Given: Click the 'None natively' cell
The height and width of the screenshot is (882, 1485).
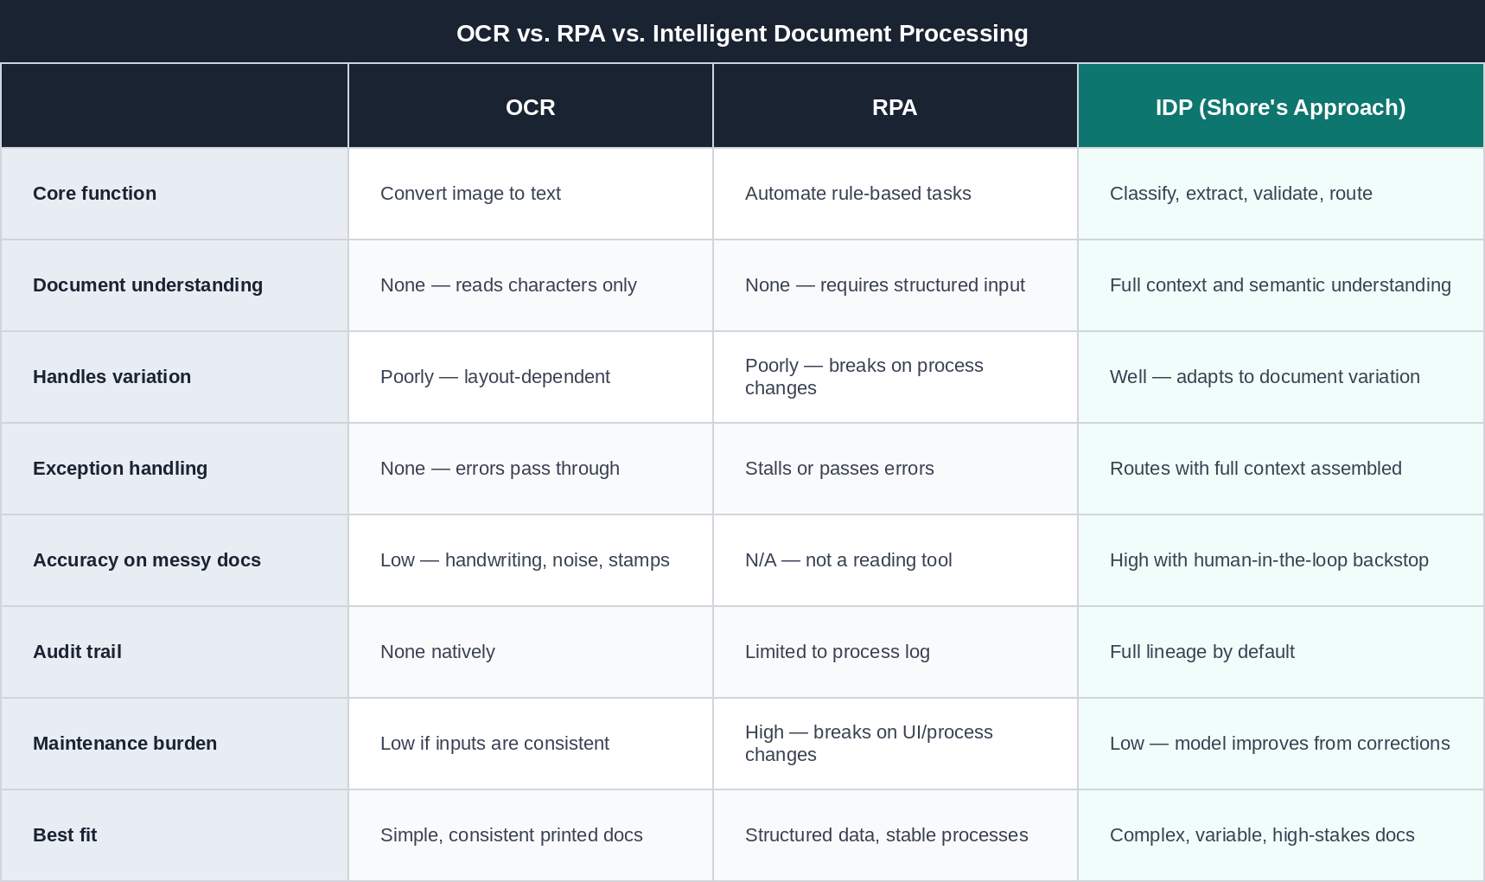Looking at the screenshot, I should click(x=531, y=652).
